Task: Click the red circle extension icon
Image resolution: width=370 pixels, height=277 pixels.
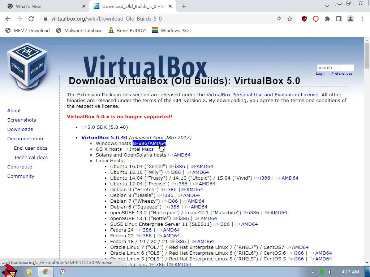Action: click(316, 19)
